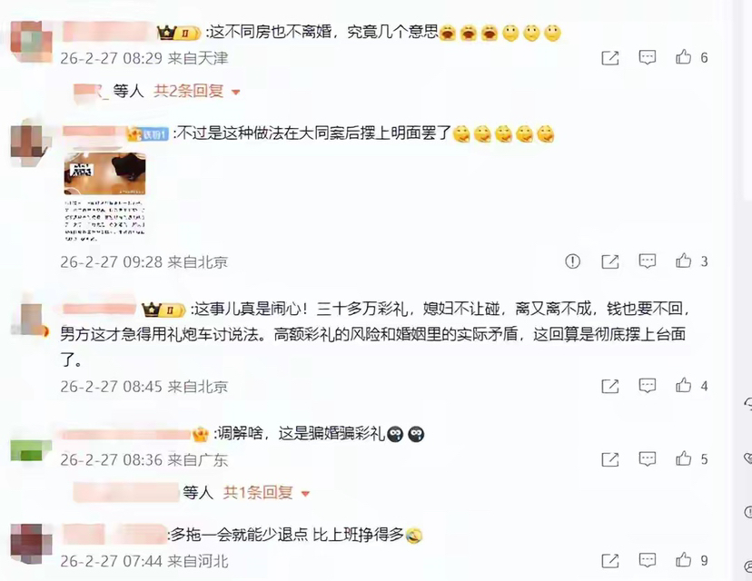Expand 共1条回复 under the Guangdong comment
The width and height of the screenshot is (752, 581).
[258, 492]
